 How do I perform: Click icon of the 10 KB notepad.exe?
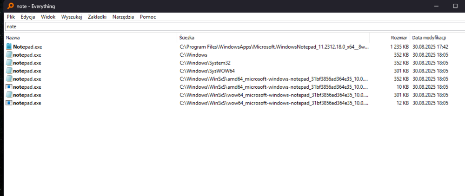coord(9,87)
